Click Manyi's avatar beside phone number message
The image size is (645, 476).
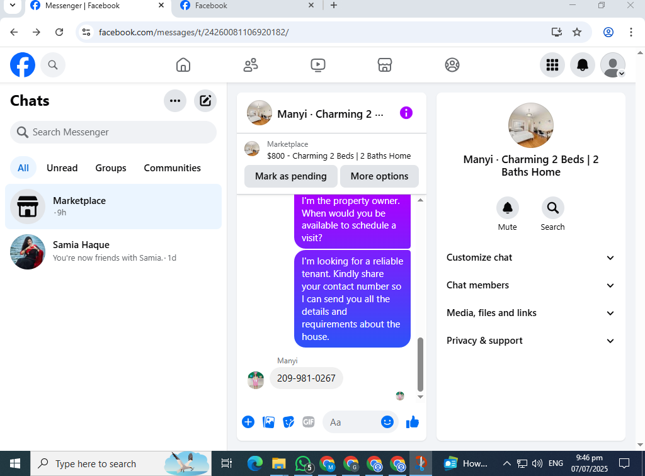coord(256,380)
